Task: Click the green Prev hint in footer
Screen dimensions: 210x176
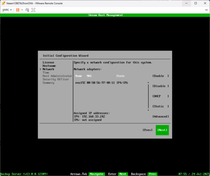Action: (152, 174)
